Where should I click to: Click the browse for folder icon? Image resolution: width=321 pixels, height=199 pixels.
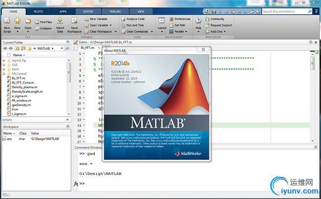tap(23, 48)
